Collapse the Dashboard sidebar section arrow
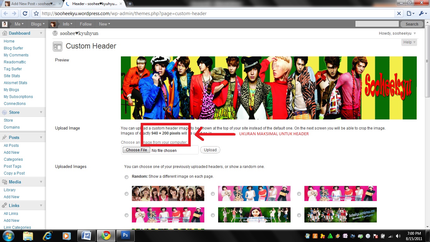The image size is (430, 242). point(41,33)
